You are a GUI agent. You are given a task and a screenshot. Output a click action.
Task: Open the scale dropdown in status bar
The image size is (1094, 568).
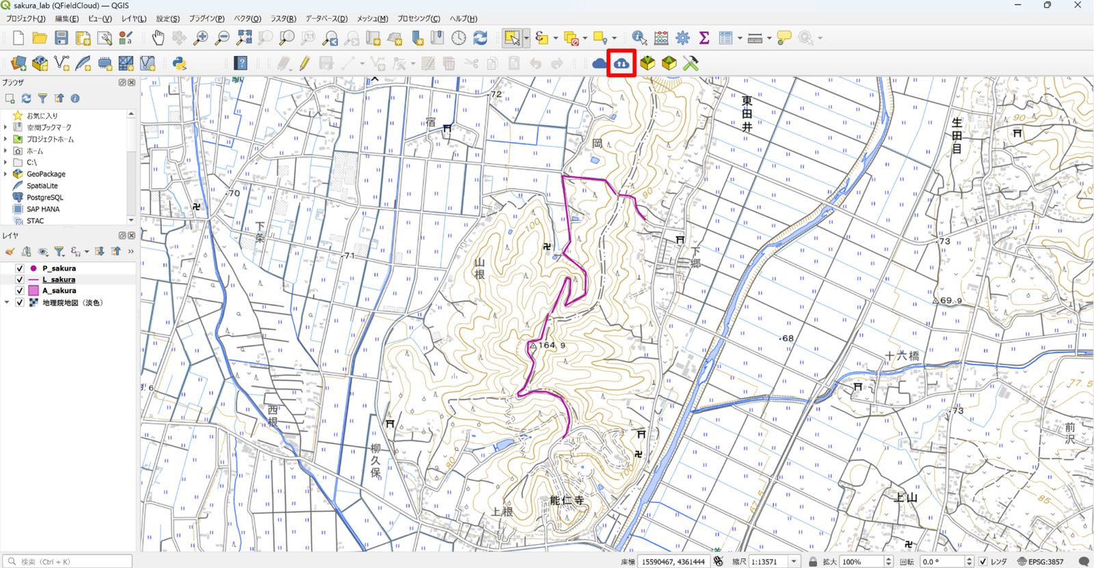[x=794, y=561]
